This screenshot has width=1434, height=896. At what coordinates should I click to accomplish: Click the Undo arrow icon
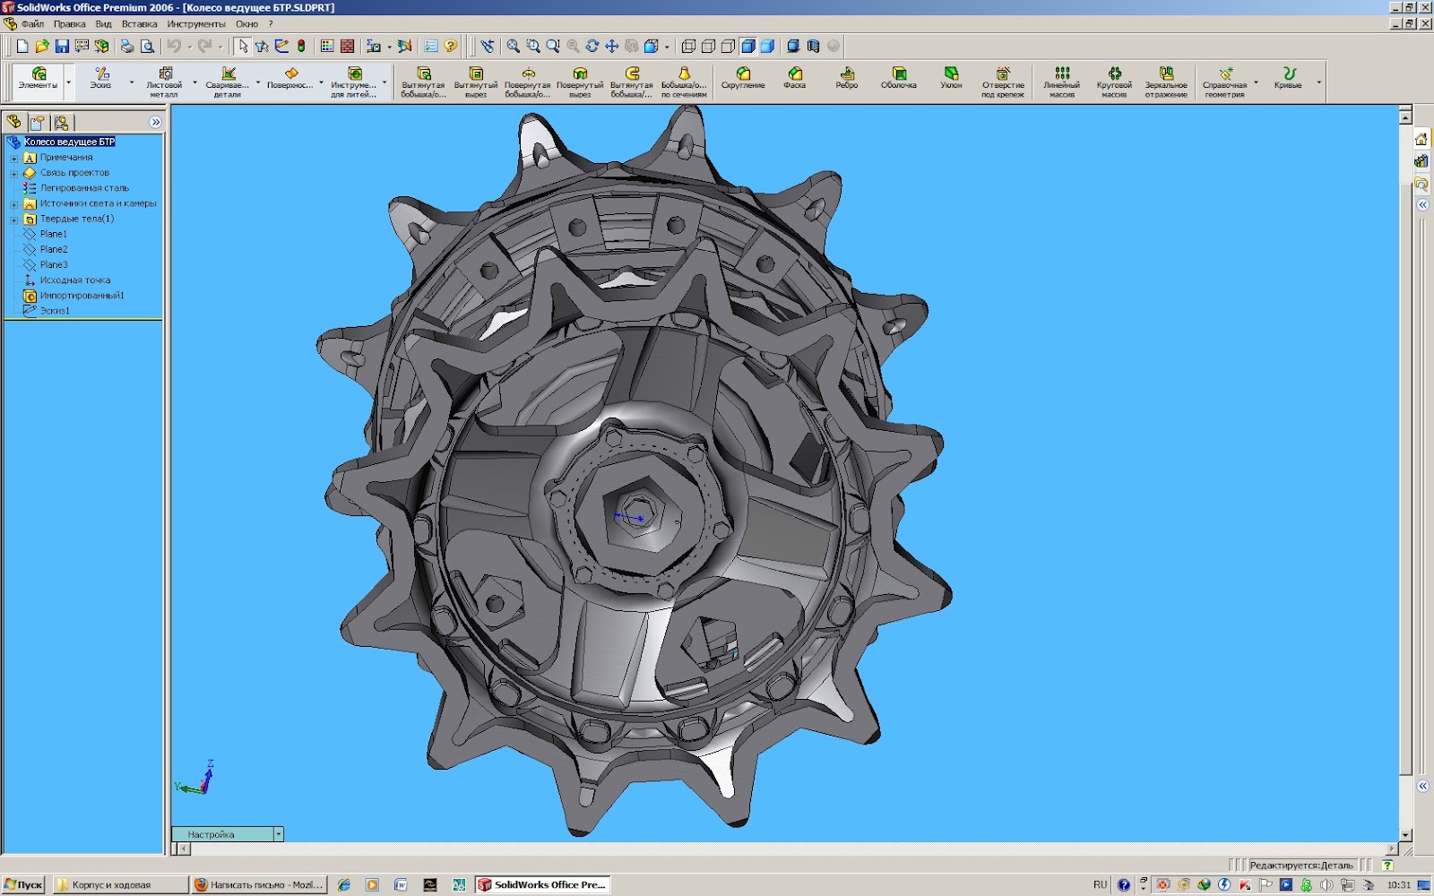click(x=174, y=46)
